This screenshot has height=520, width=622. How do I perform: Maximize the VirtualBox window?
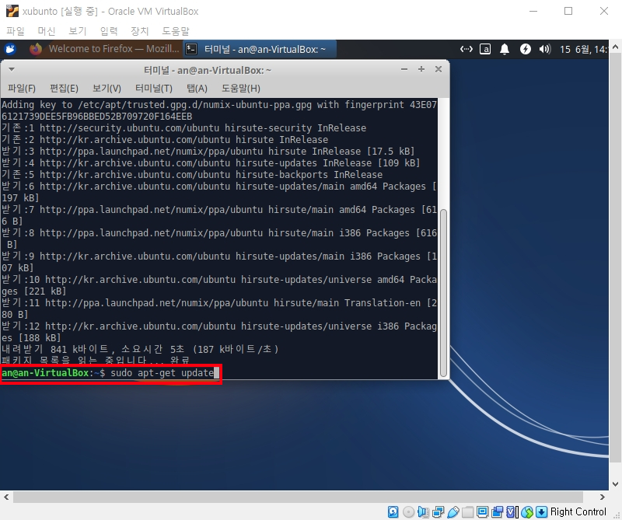tap(568, 11)
